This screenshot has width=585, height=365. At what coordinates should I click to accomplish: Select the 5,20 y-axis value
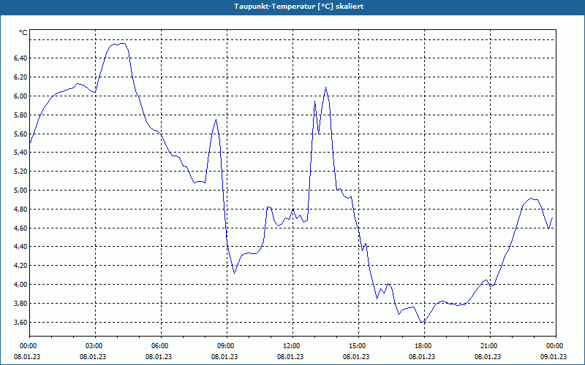tap(20, 172)
